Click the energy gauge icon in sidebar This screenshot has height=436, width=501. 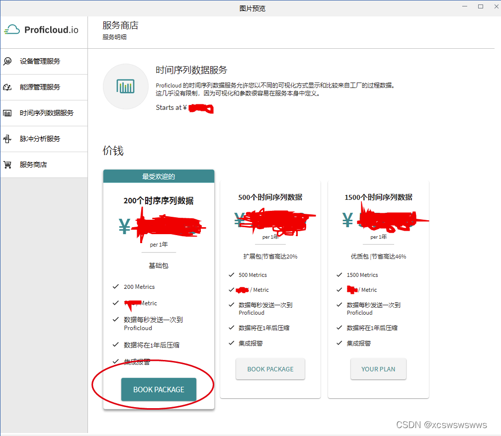coord(8,87)
